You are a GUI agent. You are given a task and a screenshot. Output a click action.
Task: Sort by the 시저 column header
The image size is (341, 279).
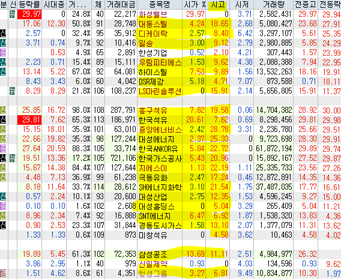coord(241,4)
